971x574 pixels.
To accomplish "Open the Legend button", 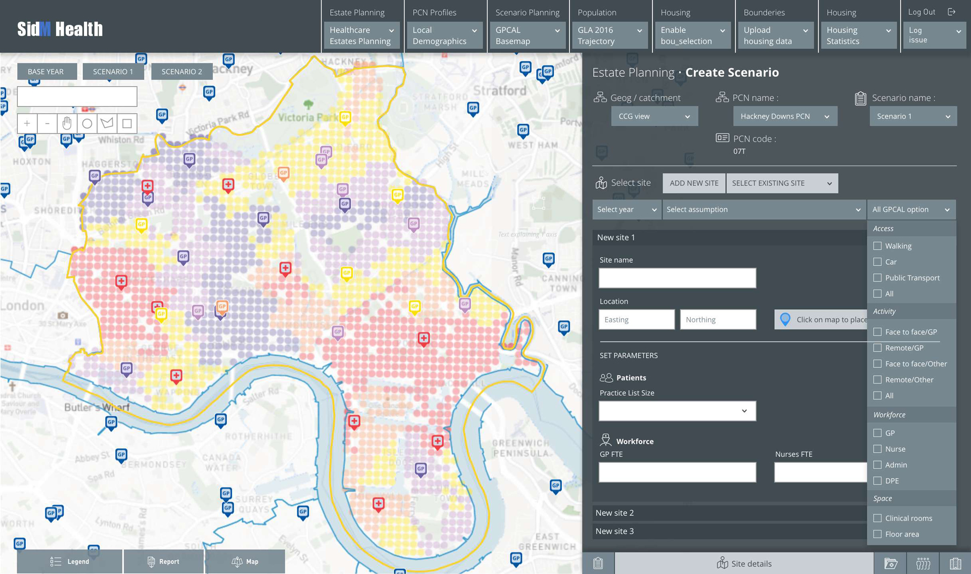I will (70, 561).
